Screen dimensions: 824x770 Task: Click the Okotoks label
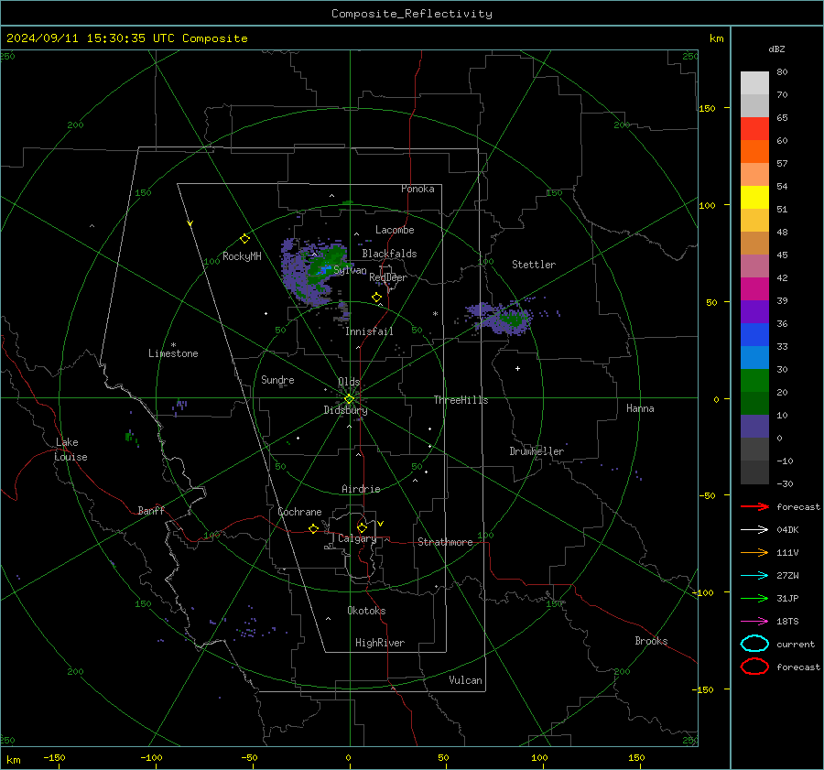pos(366,611)
